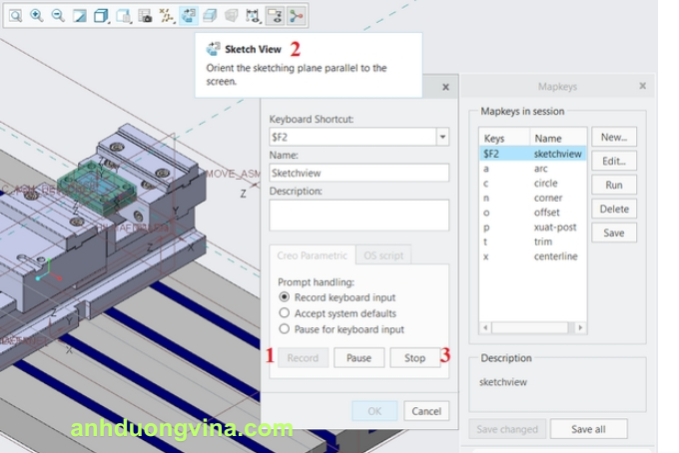
Task: Open the Display Style cube dropdown
Action: [x=102, y=15]
